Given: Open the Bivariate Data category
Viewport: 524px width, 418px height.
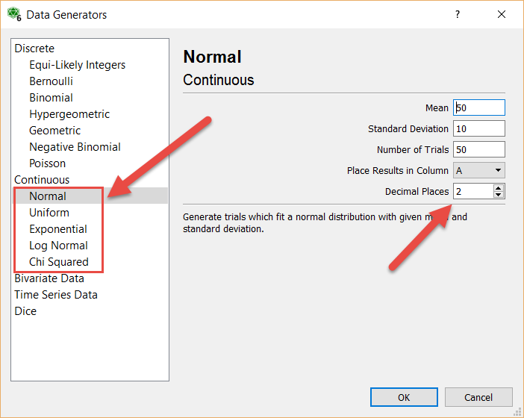Looking at the screenshot, I should click(x=49, y=278).
